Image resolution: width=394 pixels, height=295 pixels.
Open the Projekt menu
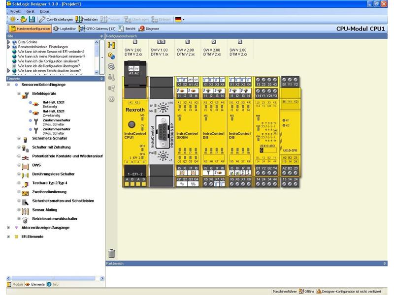click(16, 11)
